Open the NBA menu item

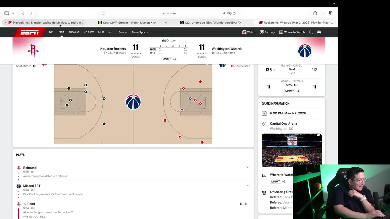pyautogui.click(x=62, y=32)
